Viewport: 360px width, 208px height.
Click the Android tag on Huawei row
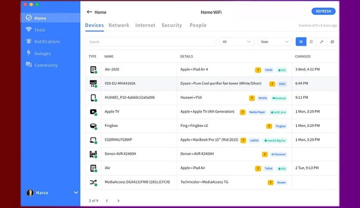279,98
